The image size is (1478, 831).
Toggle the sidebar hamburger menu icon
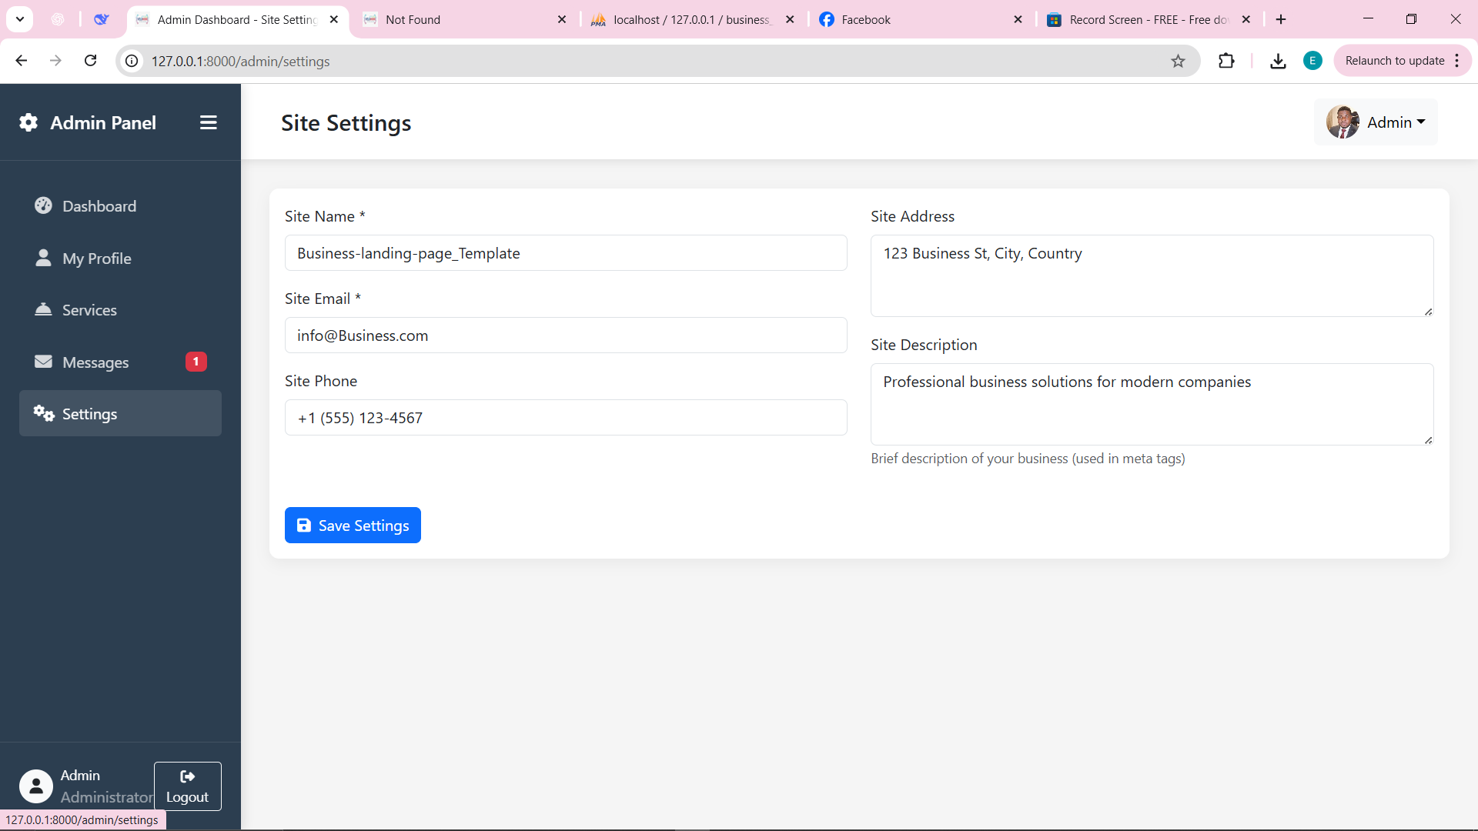click(208, 123)
